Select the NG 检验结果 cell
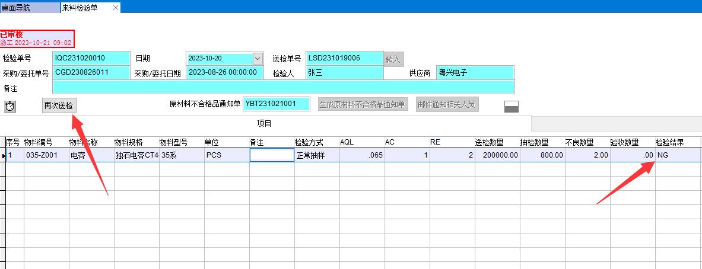Viewport: 702px width, 269px height. click(678, 155)
